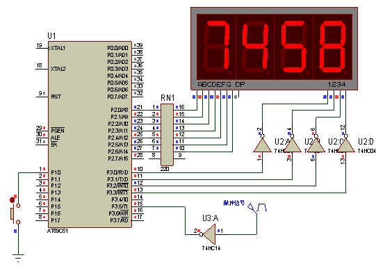Click the U1 reference label
The height and width of the screenshot is (269, 376).
click(51, 36)
